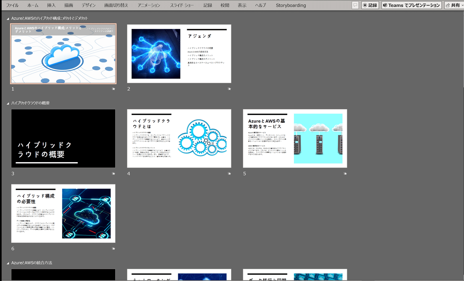464x281 pixels.
Task: Open the comments pane icon
Action: click(x=355, y=5)
